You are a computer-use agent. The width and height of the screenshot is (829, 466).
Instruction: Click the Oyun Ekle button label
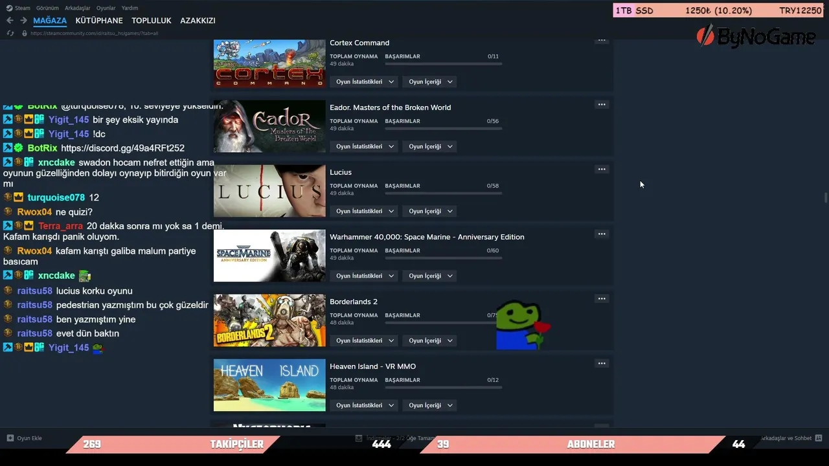coord(29,438)
